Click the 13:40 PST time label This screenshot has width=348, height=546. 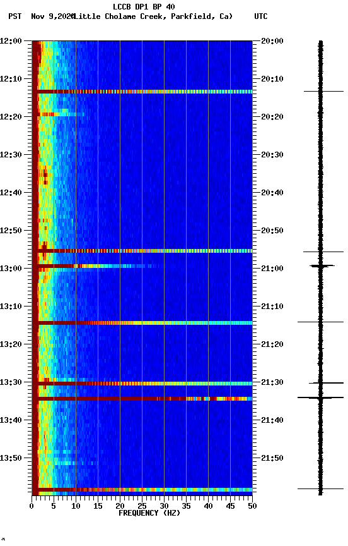click(11, 420)
